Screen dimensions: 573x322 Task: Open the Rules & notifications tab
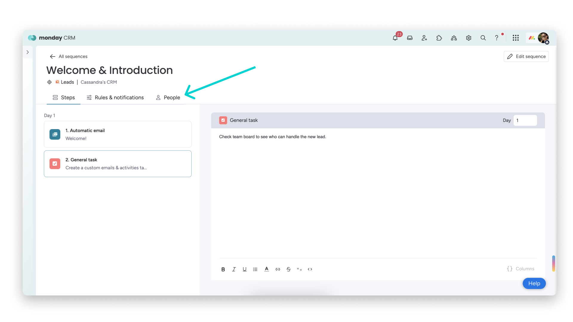tap(115, 97)
